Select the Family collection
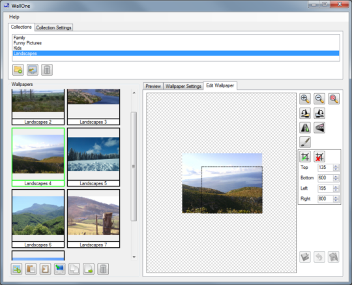 (x=176, y=38)
